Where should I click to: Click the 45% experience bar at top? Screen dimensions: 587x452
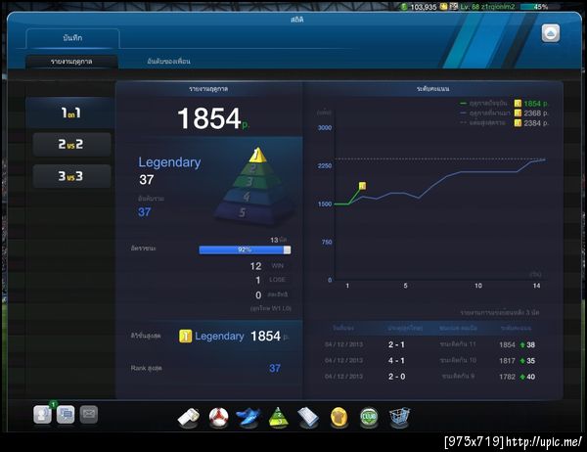(x=539, y=7)
